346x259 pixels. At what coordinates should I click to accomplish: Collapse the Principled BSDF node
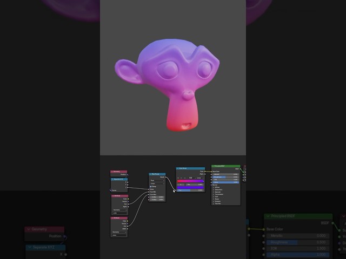coord(213,166)
